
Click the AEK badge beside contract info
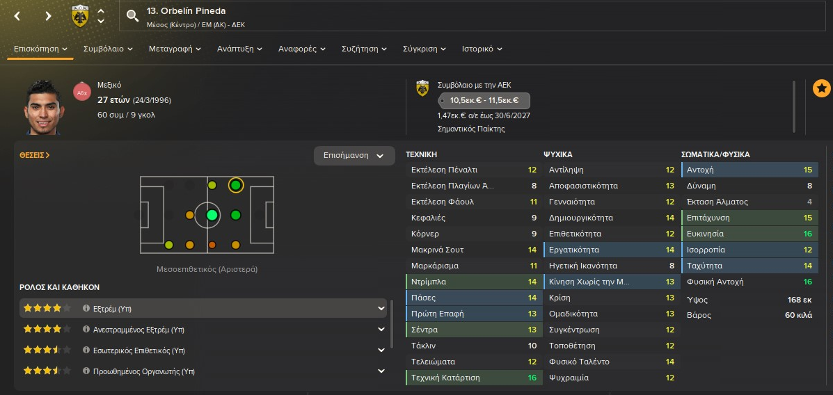[422, 88]
